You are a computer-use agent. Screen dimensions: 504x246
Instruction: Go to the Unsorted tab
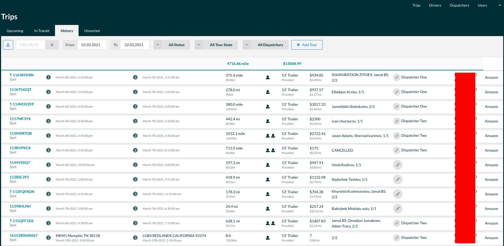tap(92, 31)
